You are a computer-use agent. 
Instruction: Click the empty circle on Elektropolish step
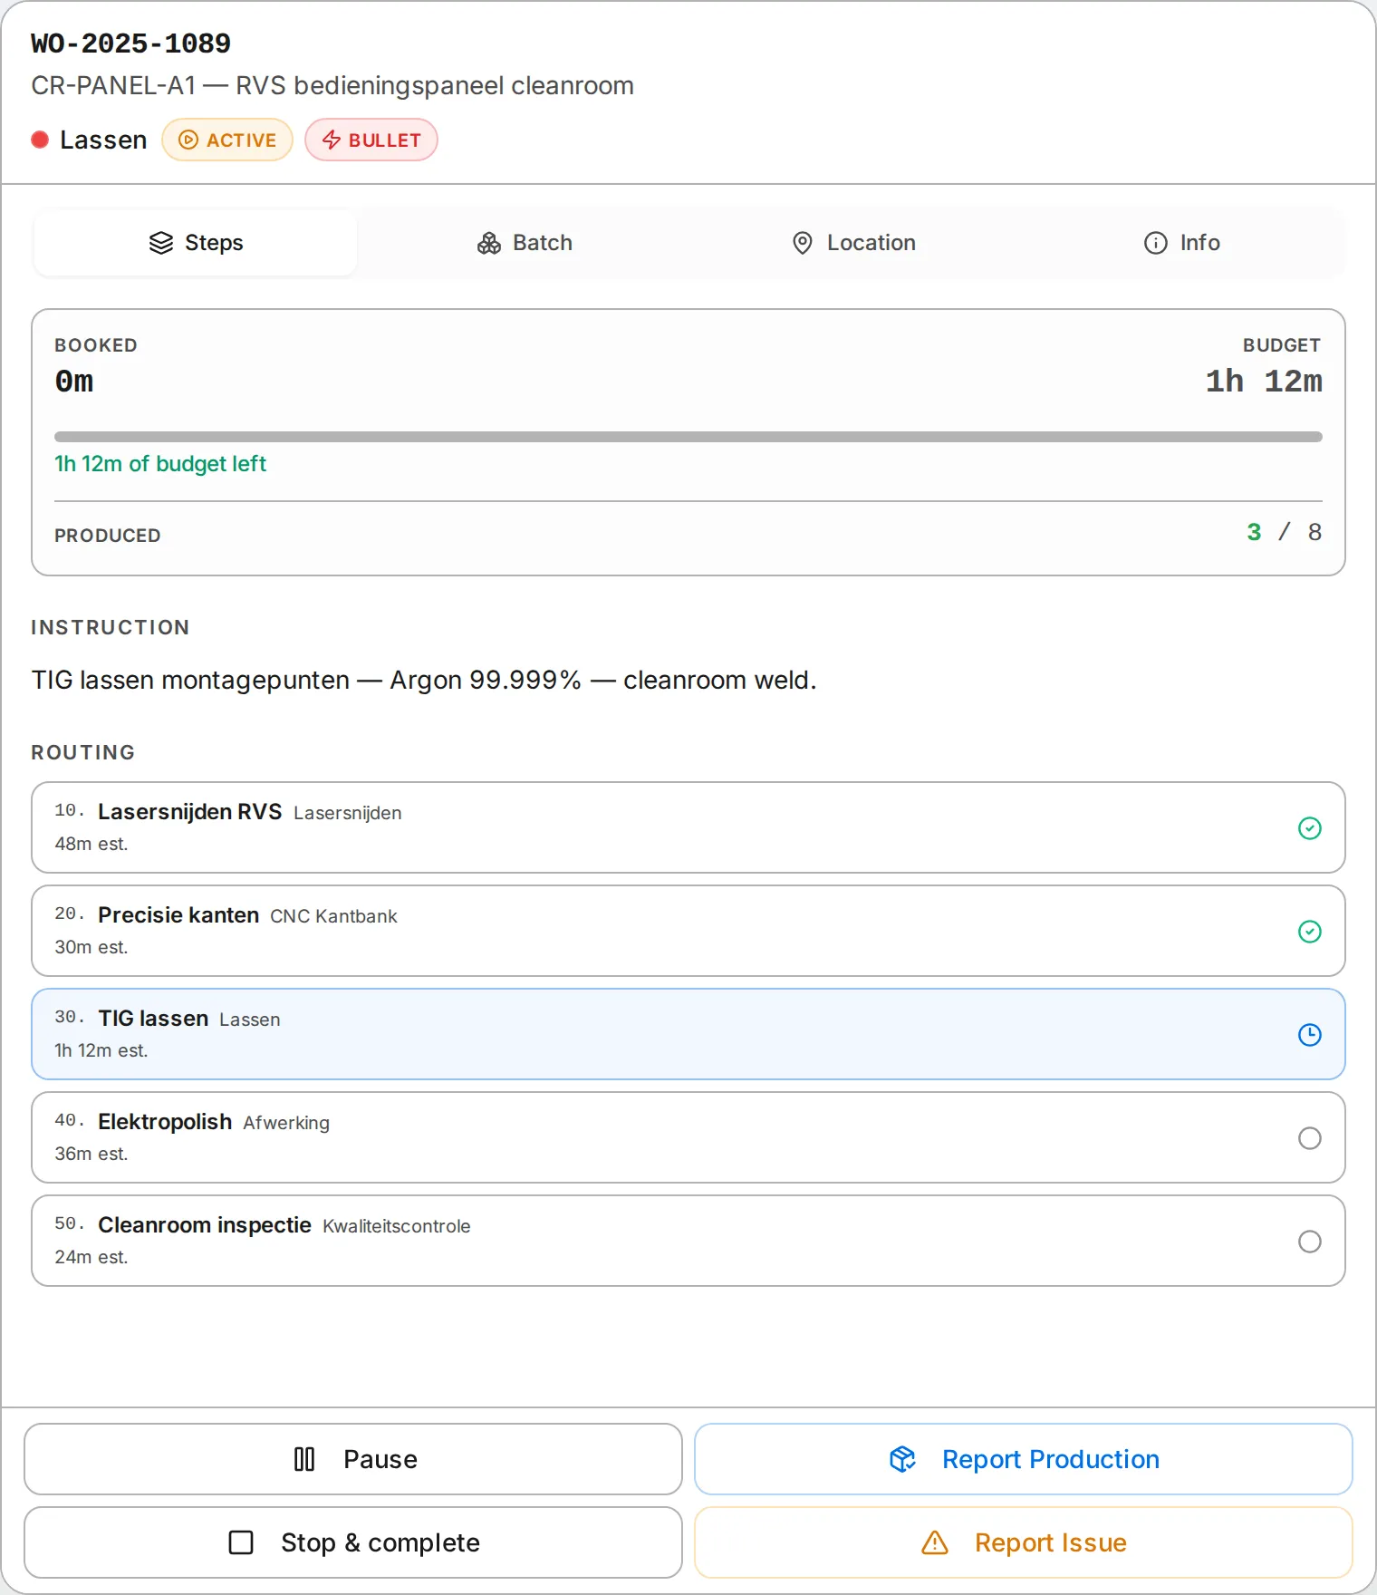(x=1310, y=1138)
